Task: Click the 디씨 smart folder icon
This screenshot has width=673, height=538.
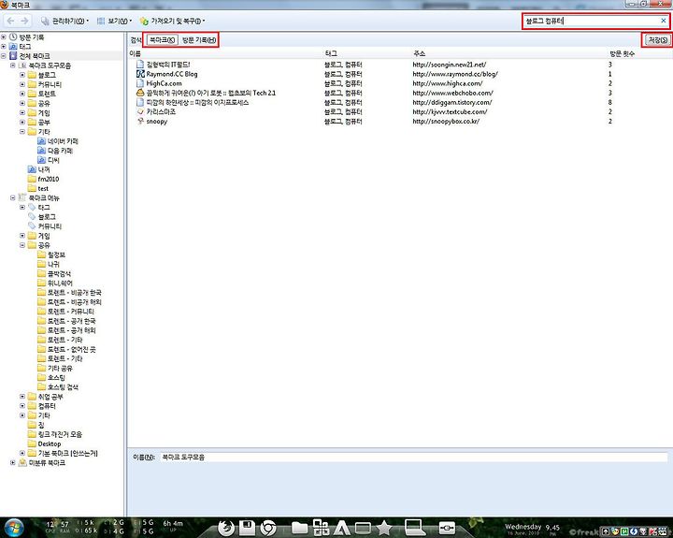Action: 42,160
